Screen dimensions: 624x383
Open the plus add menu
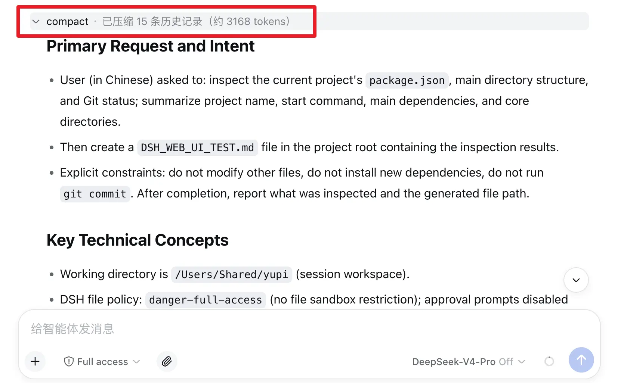coord(35,361)
